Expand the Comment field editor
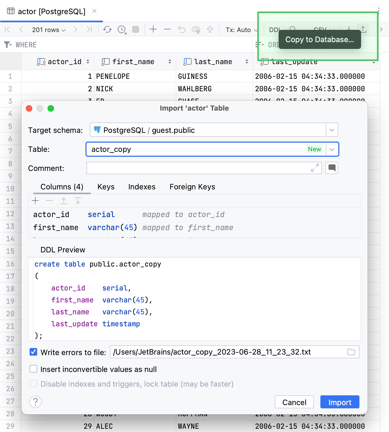This screenshot has width=389, height=432. (x=315, y=168)
